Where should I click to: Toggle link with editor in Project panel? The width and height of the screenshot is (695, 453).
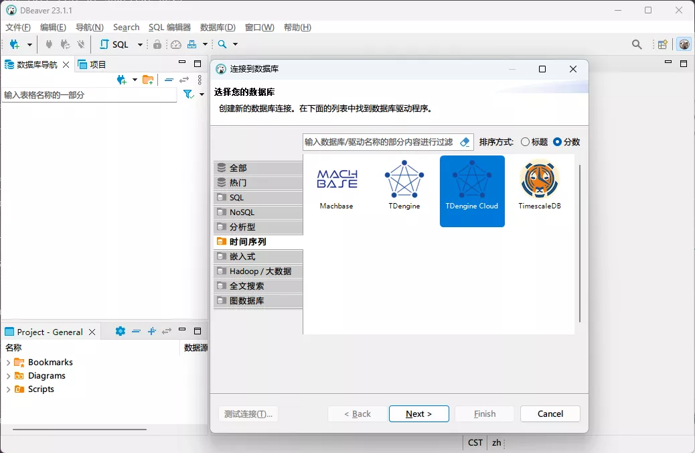click(166, 331)
